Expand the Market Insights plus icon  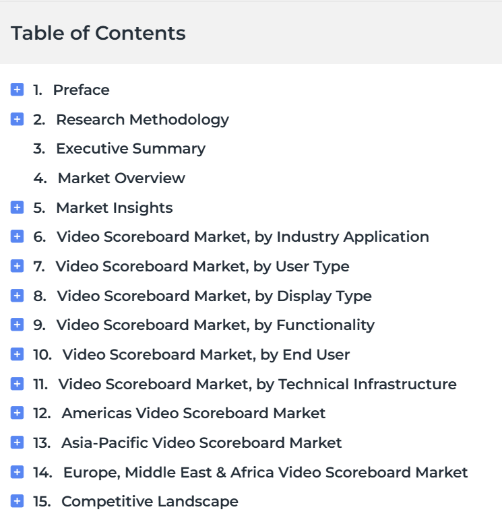[18, 207]
